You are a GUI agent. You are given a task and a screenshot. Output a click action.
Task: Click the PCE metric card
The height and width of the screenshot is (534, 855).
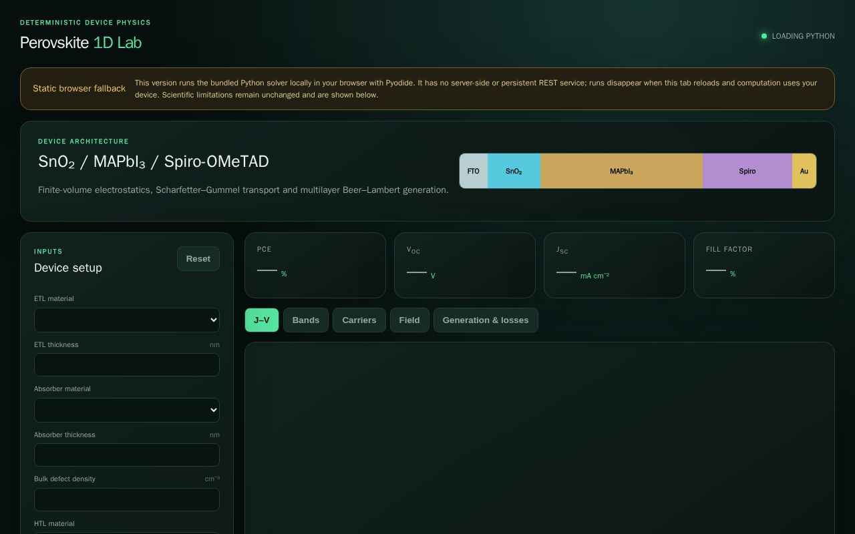point(315,265)
